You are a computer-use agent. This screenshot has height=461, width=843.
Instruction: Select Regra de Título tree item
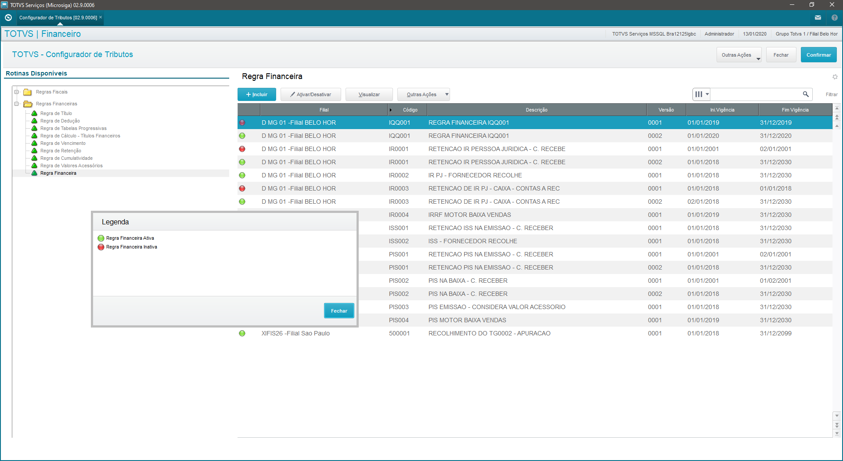[56, 113]
